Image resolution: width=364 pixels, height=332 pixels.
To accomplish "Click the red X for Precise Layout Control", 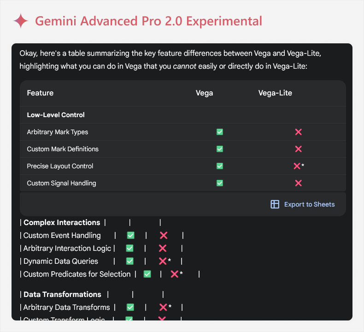I will [x=297, y=166].
